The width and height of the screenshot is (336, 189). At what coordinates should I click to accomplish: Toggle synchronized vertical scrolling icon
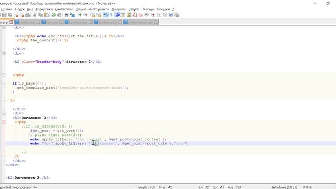92,15
